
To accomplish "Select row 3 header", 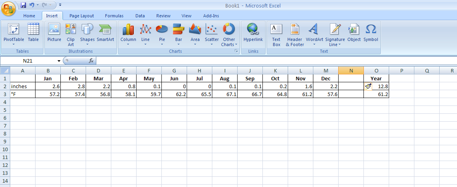I will click(5, 94).
